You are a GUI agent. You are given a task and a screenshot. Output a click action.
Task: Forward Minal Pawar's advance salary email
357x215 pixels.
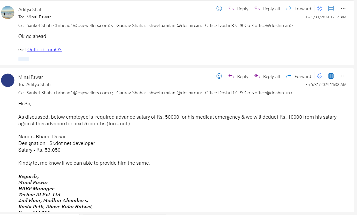[298, 76]
